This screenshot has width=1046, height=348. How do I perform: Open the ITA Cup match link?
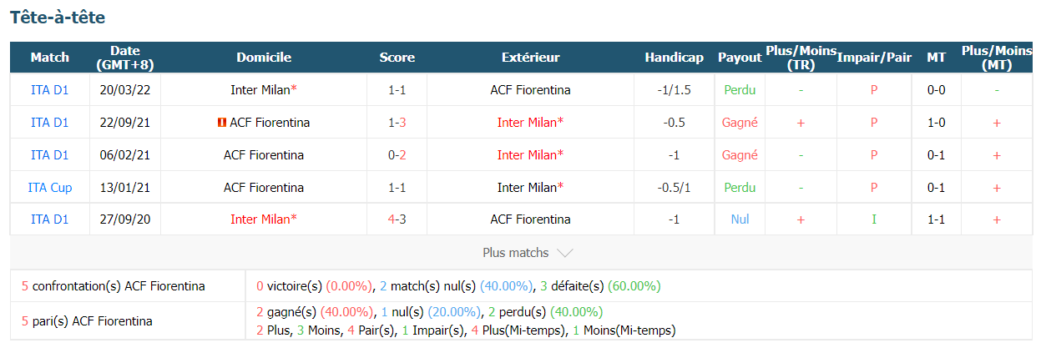[x=50, y=188]
